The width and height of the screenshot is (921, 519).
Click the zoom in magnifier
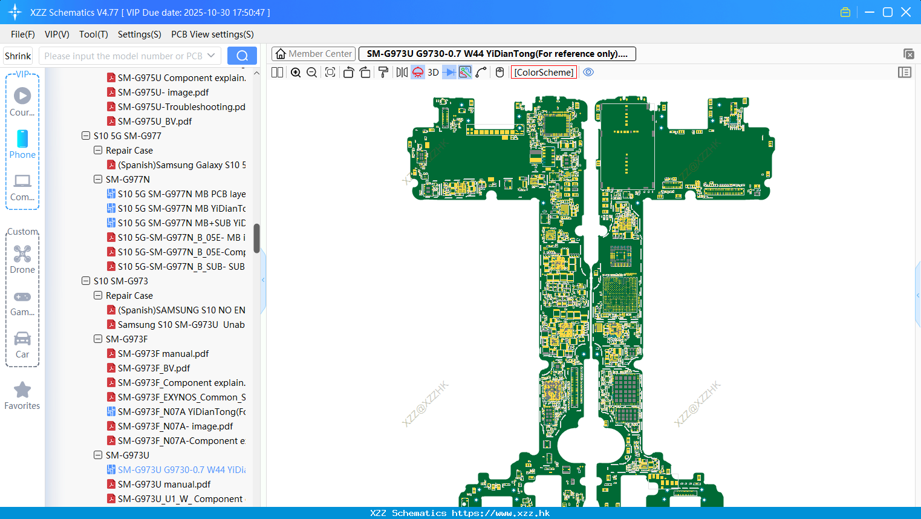click(x=296, y=72)
